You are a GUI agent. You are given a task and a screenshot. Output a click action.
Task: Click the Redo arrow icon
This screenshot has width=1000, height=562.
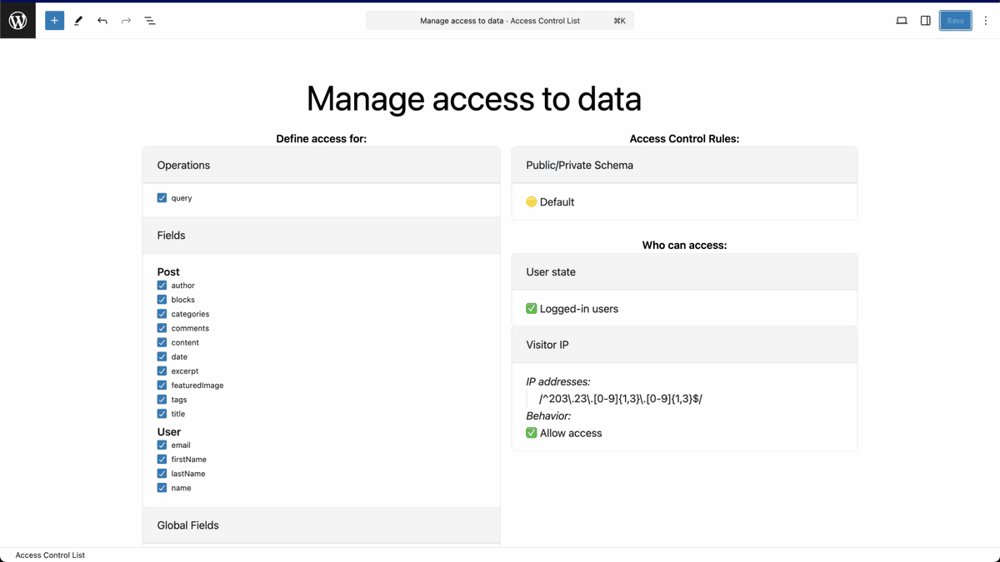pos(125,20)
